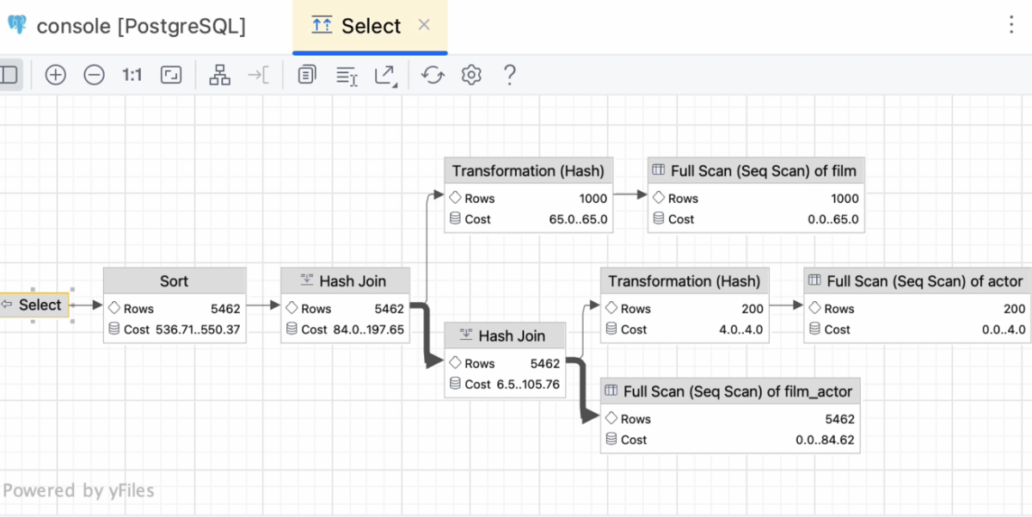Click Full Scan (Seq Scan) of film node

pos(755,194)
